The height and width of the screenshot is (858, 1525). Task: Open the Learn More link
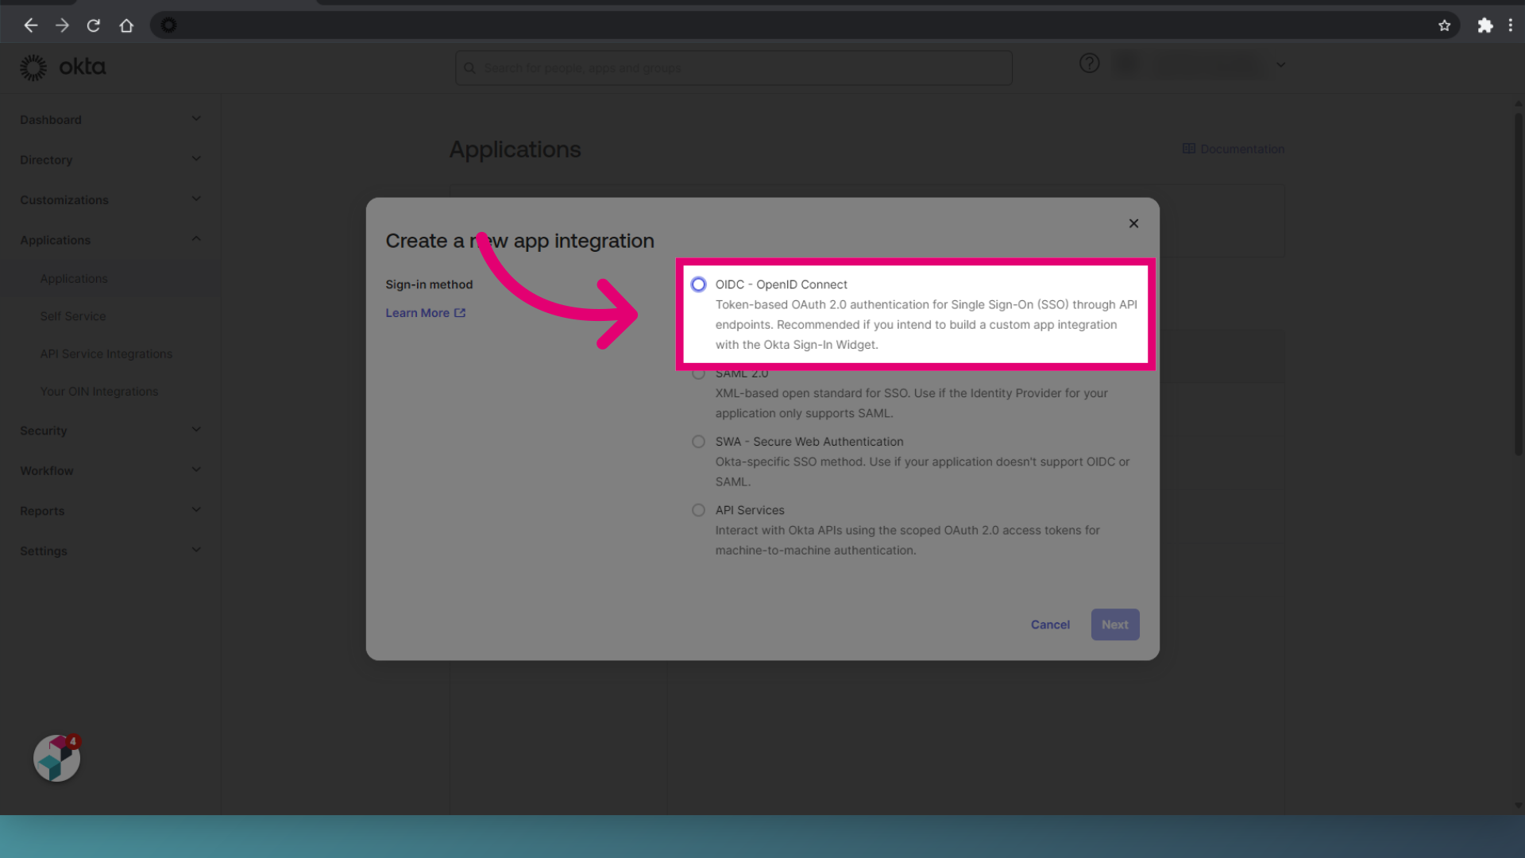419,312
